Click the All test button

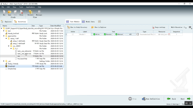pos(130,34)
